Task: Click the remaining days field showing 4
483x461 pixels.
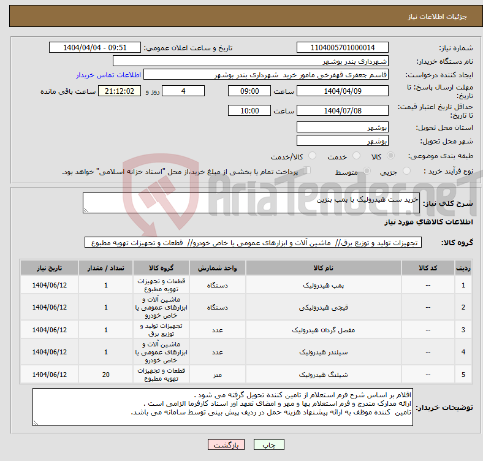Action: pos(183,91)
